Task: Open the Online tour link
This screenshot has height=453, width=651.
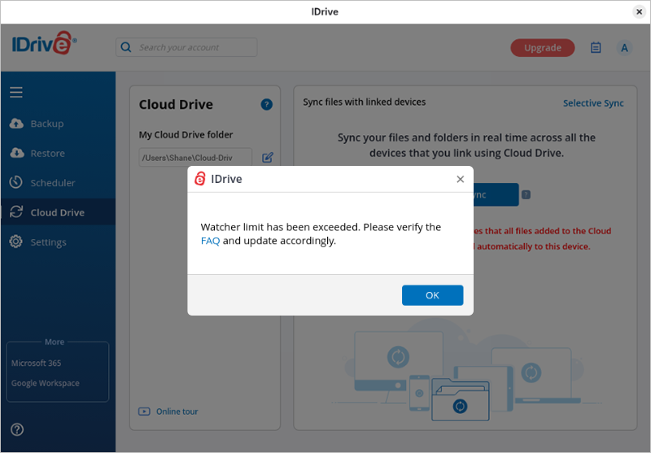Action: (177, 412)
